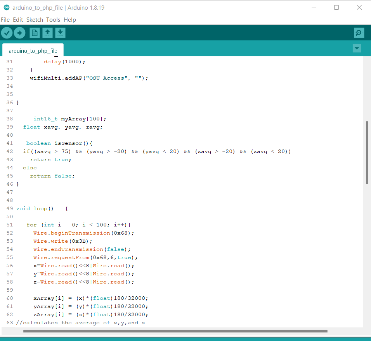Create a new sketch via toolbar icon

tap(35, 33)
